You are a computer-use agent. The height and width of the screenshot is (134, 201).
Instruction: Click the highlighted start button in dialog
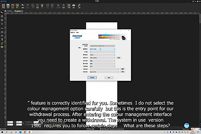(92, 77)
